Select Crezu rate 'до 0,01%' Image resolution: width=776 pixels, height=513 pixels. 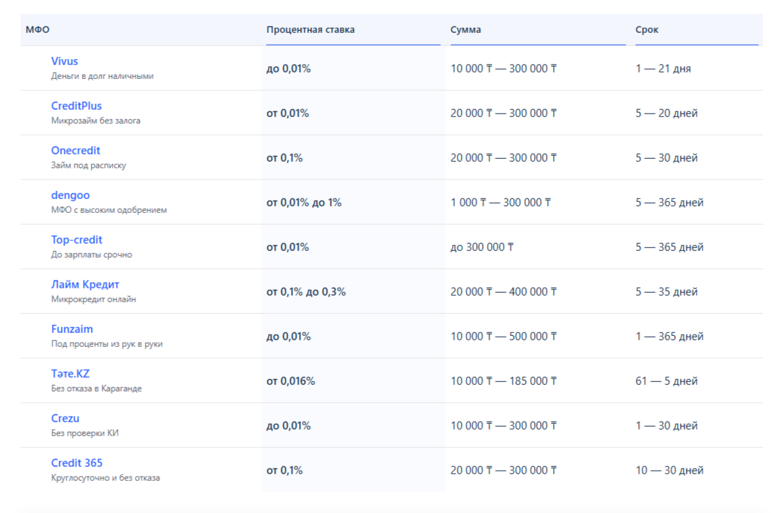pyautogui.click(x=289, y=426)
